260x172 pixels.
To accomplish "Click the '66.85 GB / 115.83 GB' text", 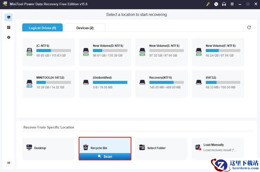I will [51, 56].
